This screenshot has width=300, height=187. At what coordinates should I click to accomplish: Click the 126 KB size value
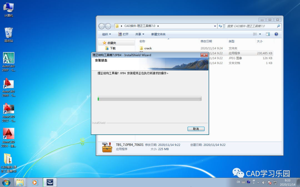click(x=267, y=58)
